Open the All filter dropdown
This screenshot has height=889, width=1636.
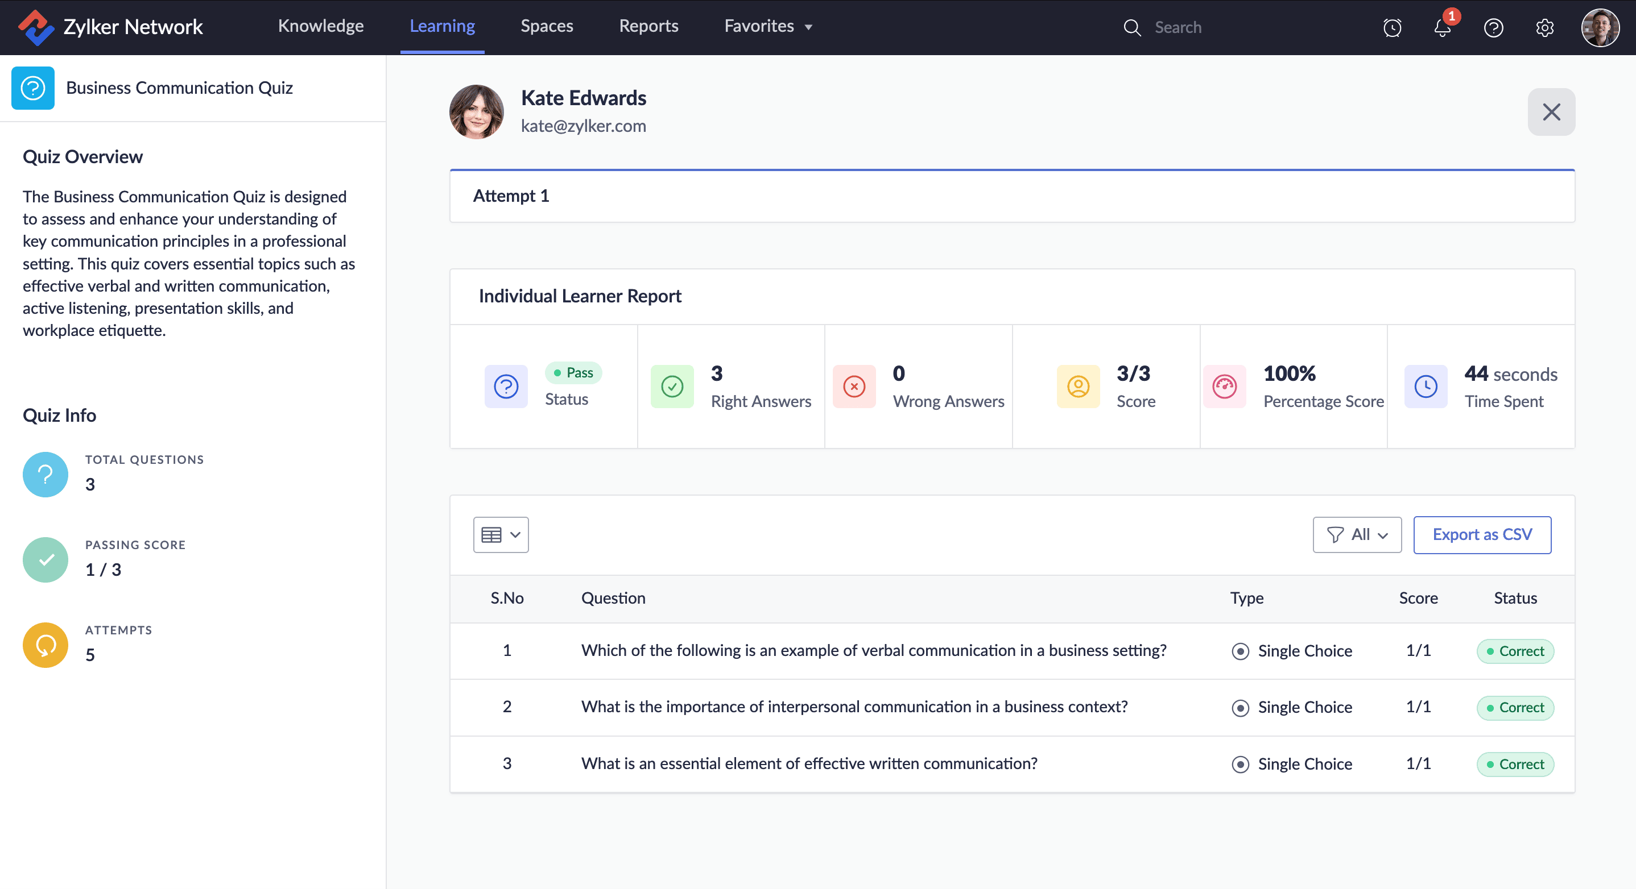(x=1357, y=534)
